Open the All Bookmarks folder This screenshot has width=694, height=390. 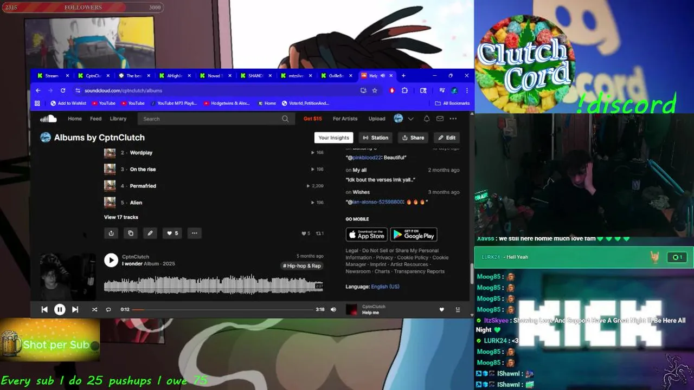coord(452,103)
